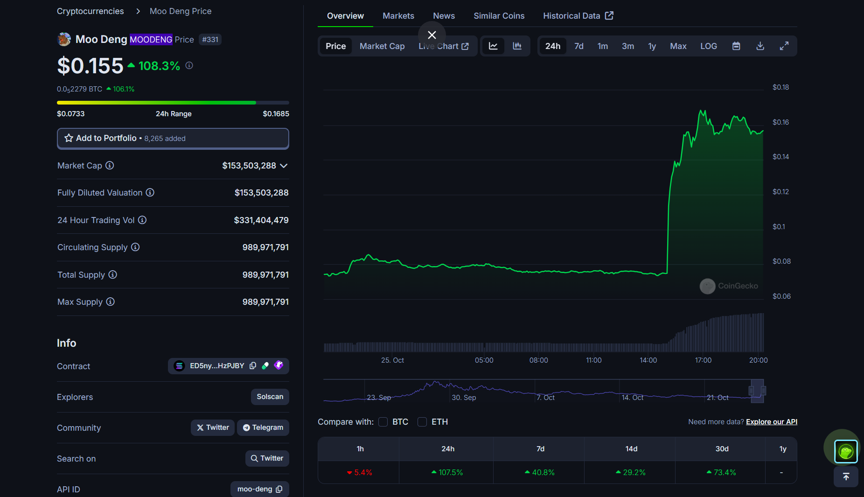Open Fully Diluted Valuation info icon

tap(150, 192)
